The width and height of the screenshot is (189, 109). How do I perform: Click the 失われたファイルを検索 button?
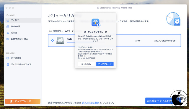[159, 101]
